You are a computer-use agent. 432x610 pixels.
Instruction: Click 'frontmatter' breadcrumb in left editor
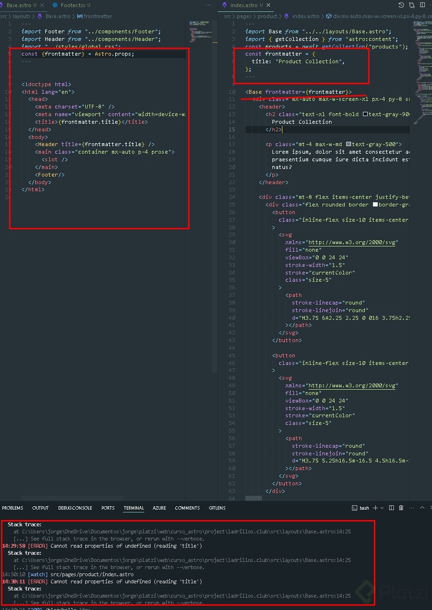(98, 16)
